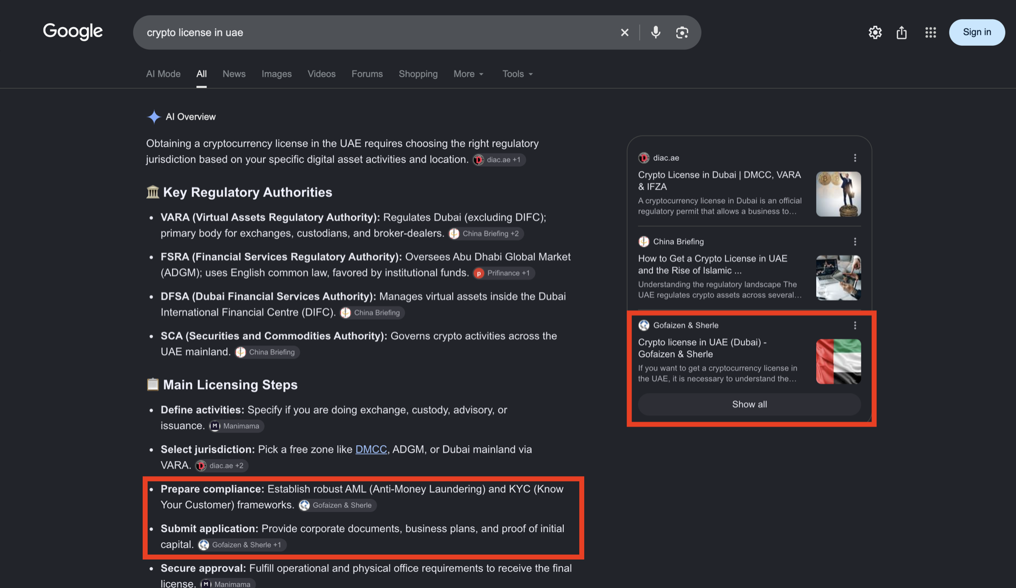Click inside the search box text
Image resolution: width=1016 pixels, height=588 pixels.
(195, 33)
